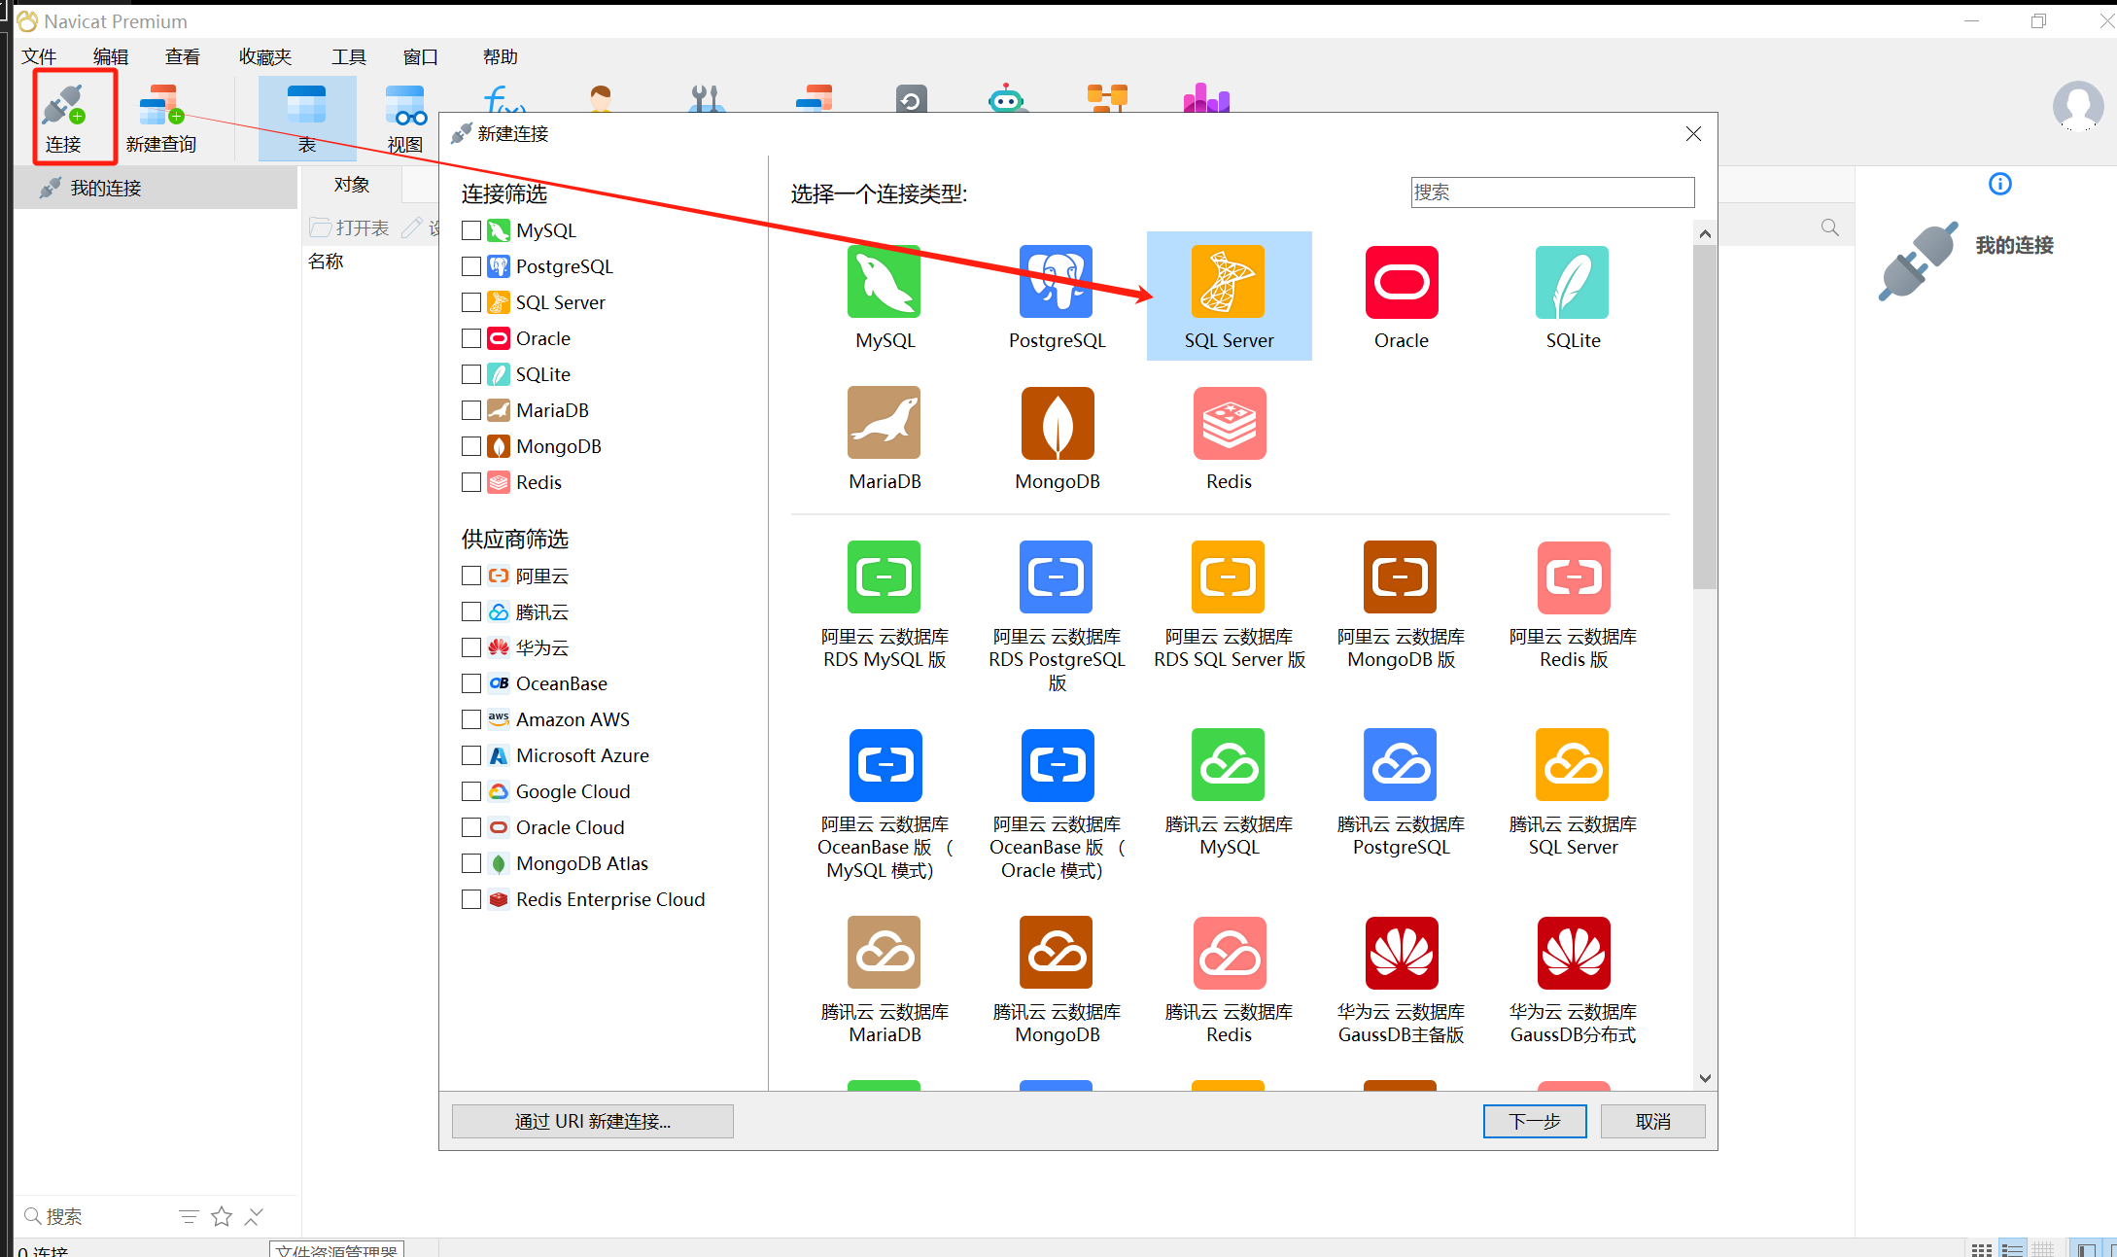This screenshot has width=2117, height=1257.
Task: Click the scroll down arrow in connection list
Action: 1704,1077
